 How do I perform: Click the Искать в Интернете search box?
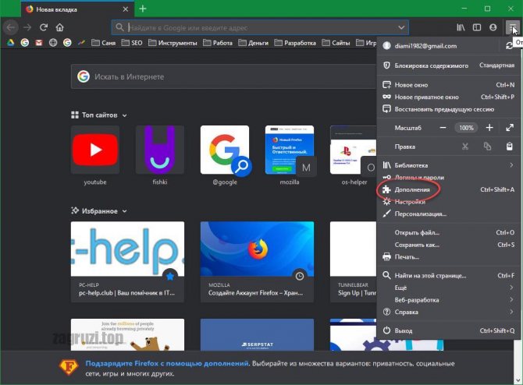coord(224,76)
